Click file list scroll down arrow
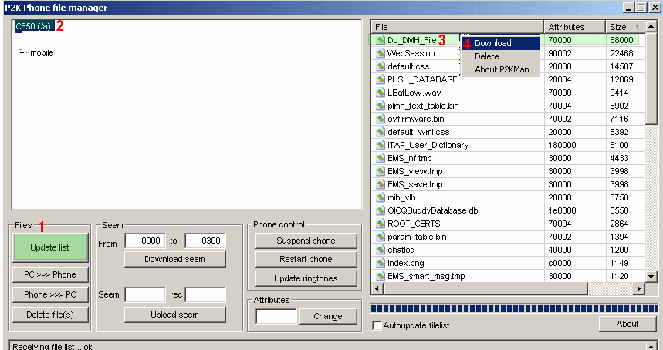This screenshot has width=663, height=350. 651,277
